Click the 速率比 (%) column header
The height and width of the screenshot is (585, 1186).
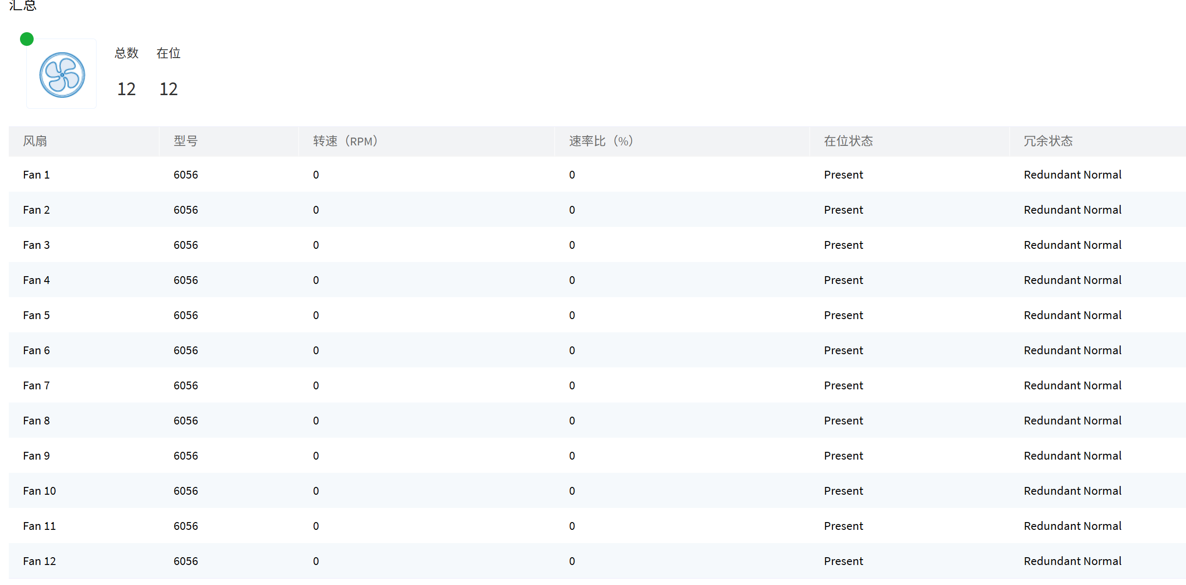tap(601, 141)
